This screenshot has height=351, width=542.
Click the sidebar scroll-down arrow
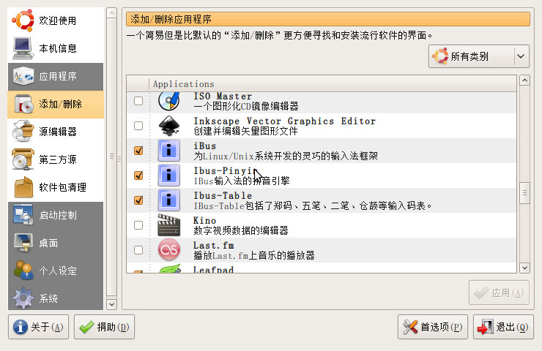111,304
